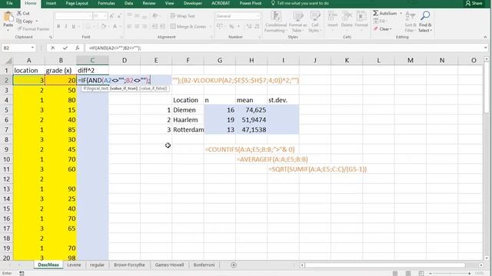Open Find & Select menu

tap(425, 22)
